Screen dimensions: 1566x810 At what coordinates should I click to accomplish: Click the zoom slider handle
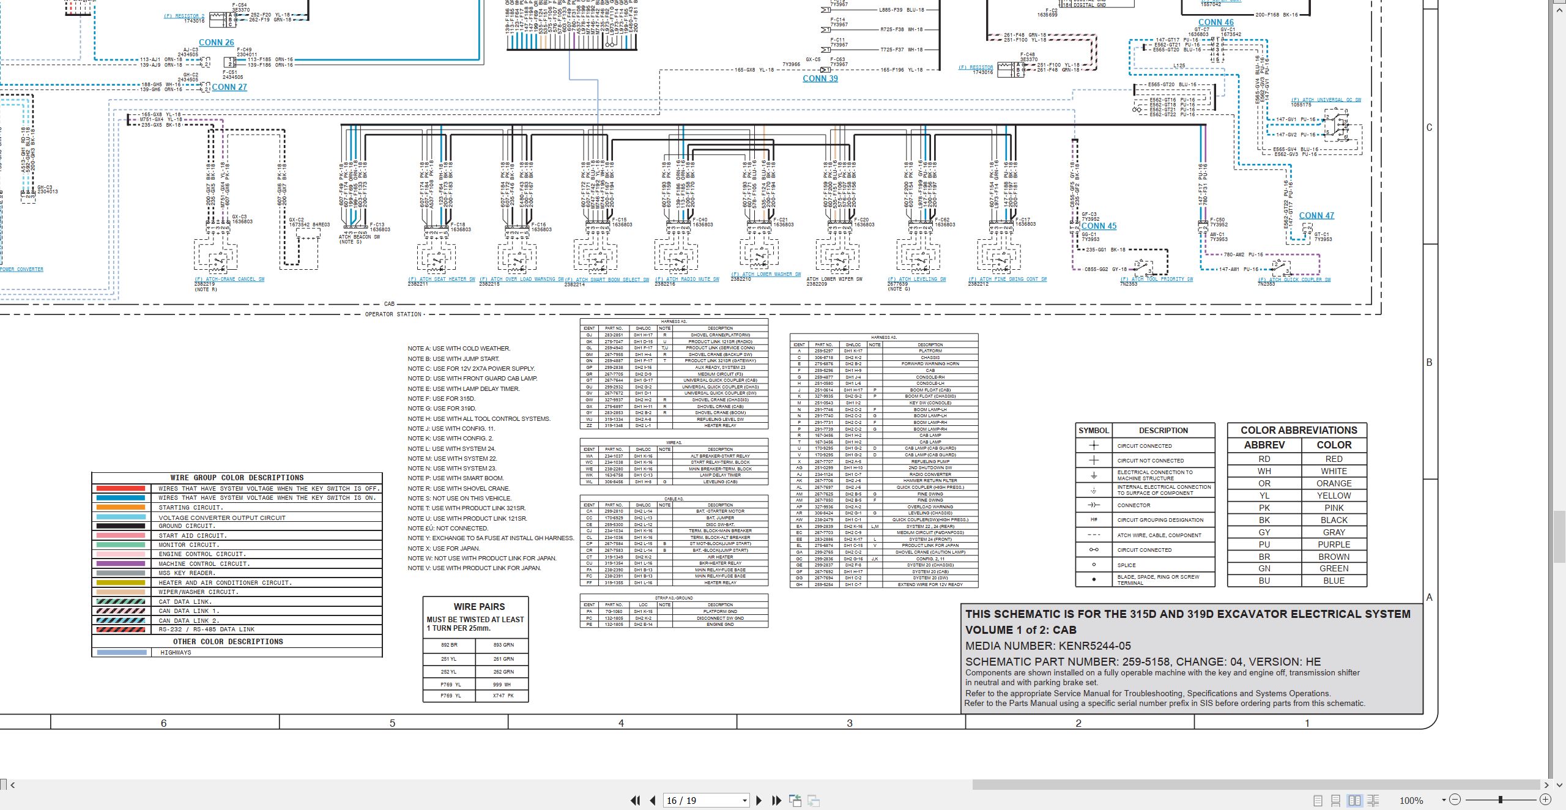pos(1500,800)
